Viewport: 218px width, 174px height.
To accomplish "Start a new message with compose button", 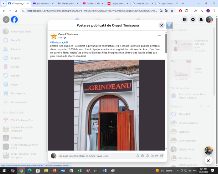I will (x=209, y=161).
